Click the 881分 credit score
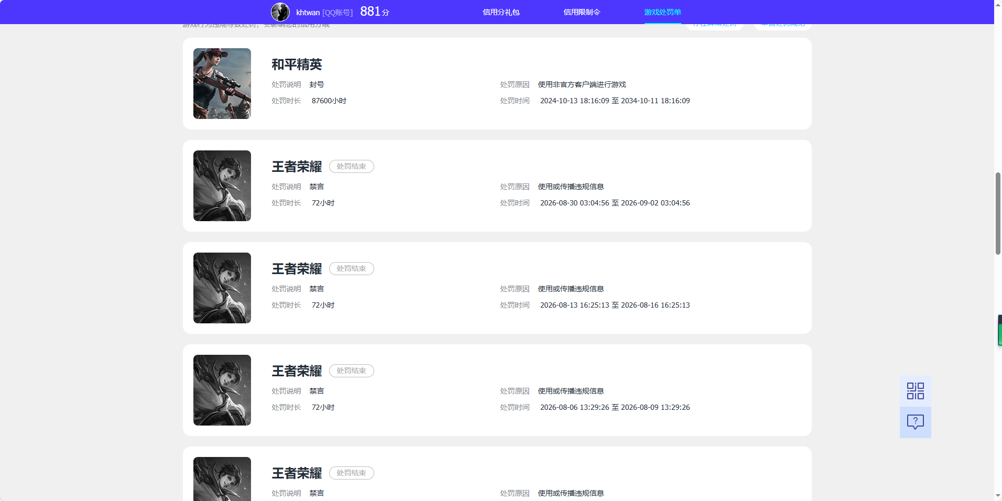This screenshot has width=1002, height=501. click(375, 12)
